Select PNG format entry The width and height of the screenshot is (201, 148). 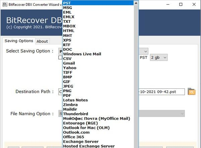click(98, 91)
